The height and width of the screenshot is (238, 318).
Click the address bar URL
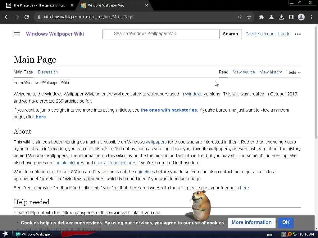pyautogui.click(x=89, y=17)
